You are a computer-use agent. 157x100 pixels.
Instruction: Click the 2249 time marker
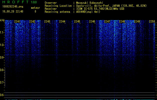point(137,21)
